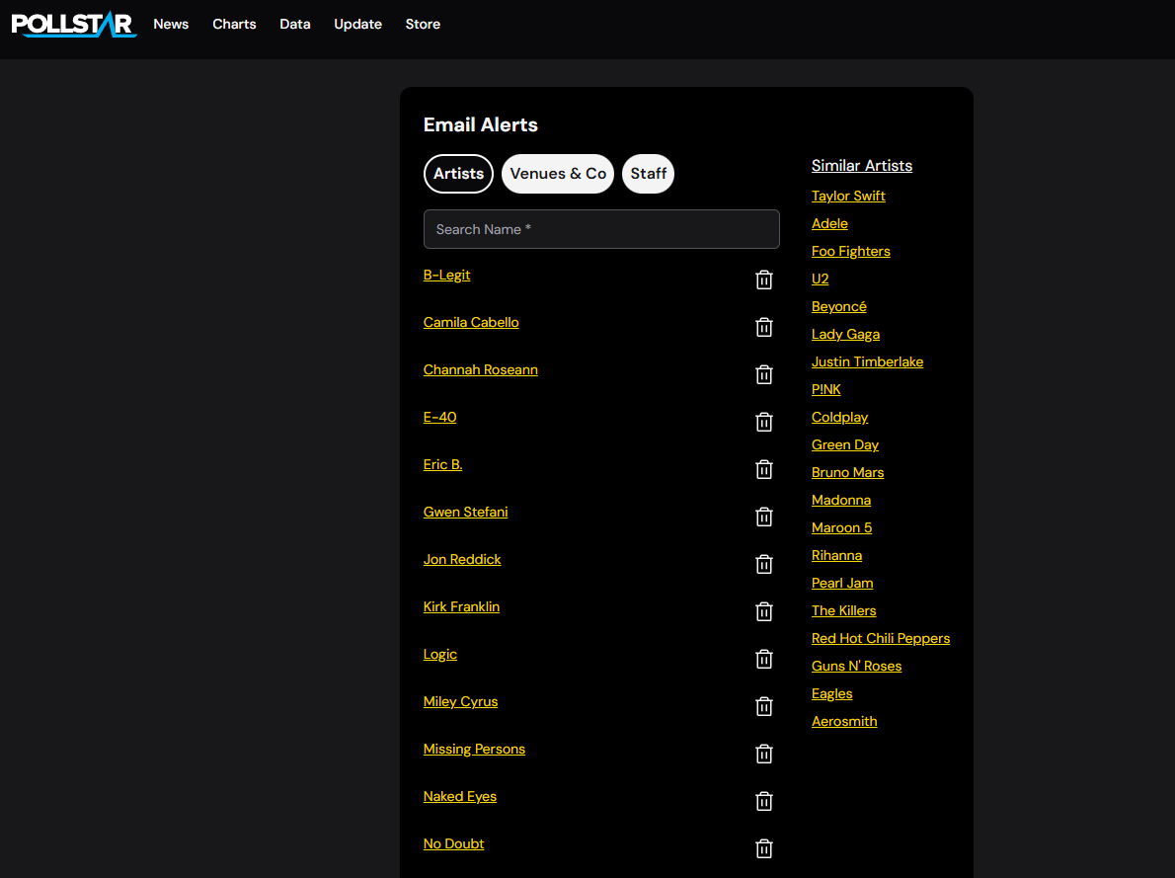The image size is (1175, 878).
Task: Open Gwen Stefani artist page
Action: (x=465, y=513)
